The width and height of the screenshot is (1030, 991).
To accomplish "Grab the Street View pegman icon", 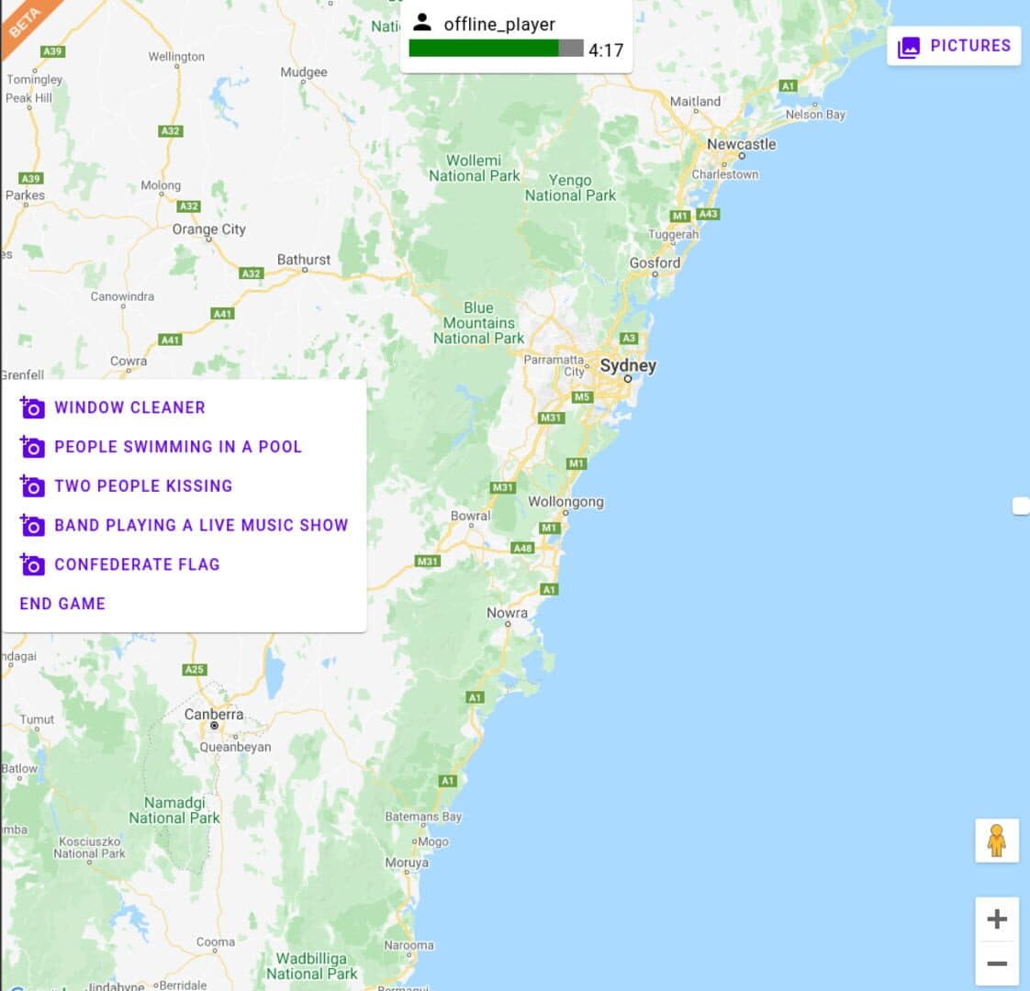I will [x=997, y=841].
